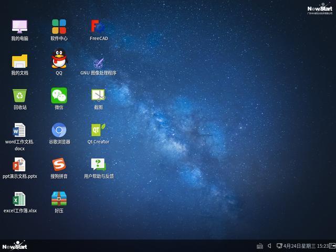The width and height of the screenshot is (336, 252).
Task: Open the 回收站 recycle bin icon
Action: click(19, 96)
